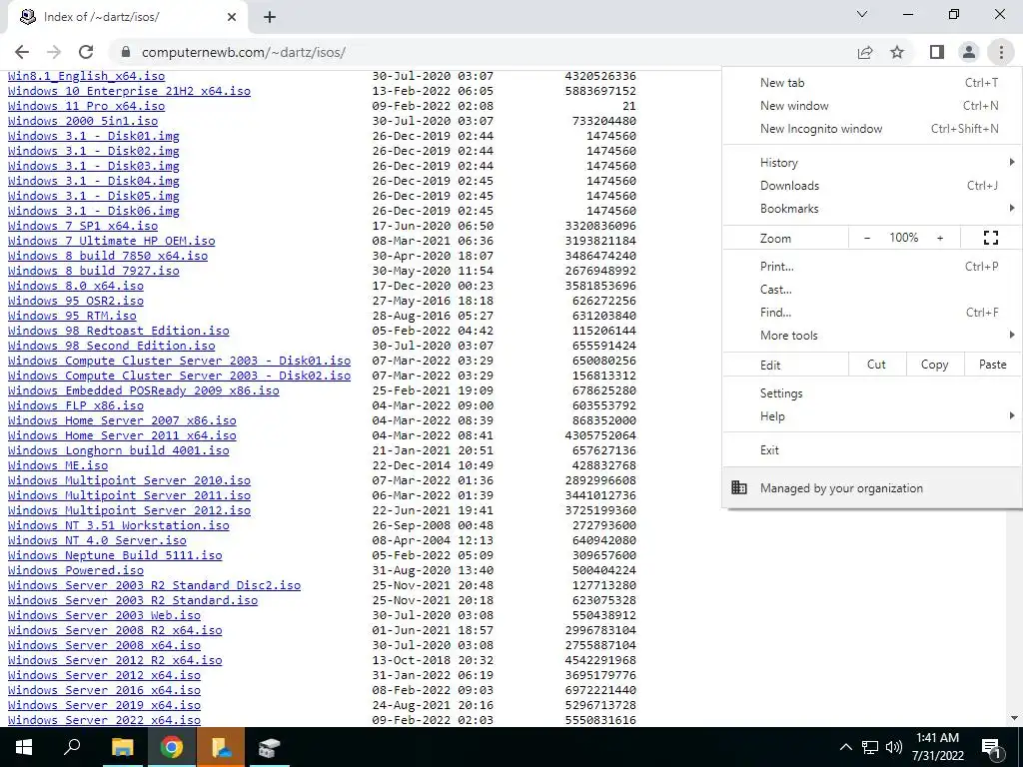Click the share page icon

pyautogui.click(x=865, y=52)
